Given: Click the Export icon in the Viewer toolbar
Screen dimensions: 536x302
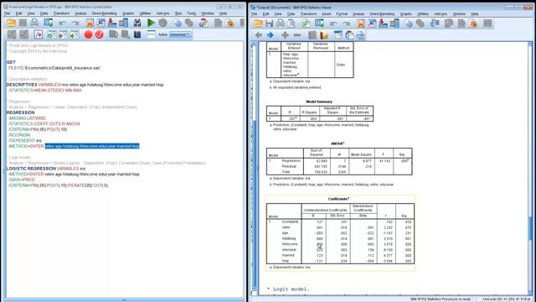Looking at the screenshot, I should (x=306, y=23).
